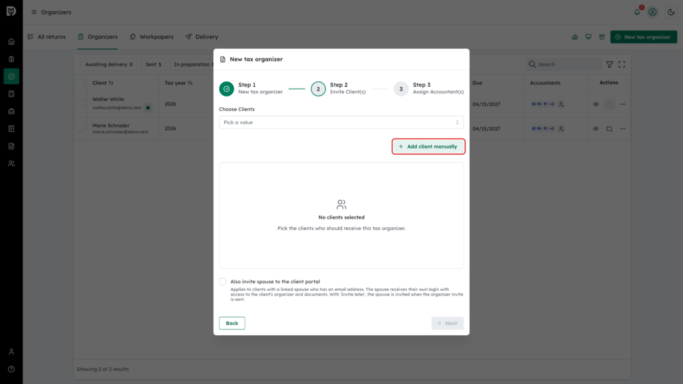Click the Marie Schrader client name
Viewport: 683px width, 384px height.
tap(111, 125)
